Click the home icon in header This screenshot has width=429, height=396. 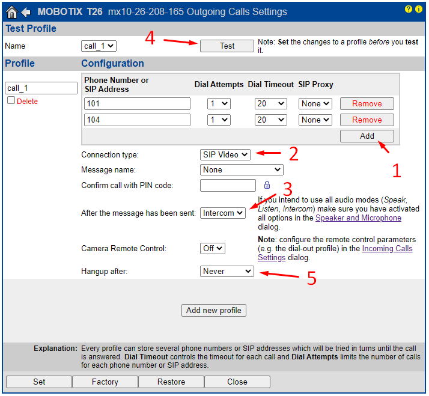coord(11,12)
